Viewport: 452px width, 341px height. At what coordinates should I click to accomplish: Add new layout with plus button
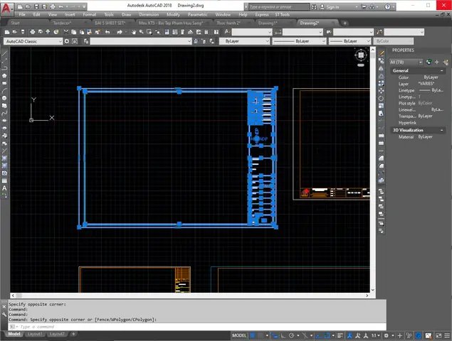73,334
